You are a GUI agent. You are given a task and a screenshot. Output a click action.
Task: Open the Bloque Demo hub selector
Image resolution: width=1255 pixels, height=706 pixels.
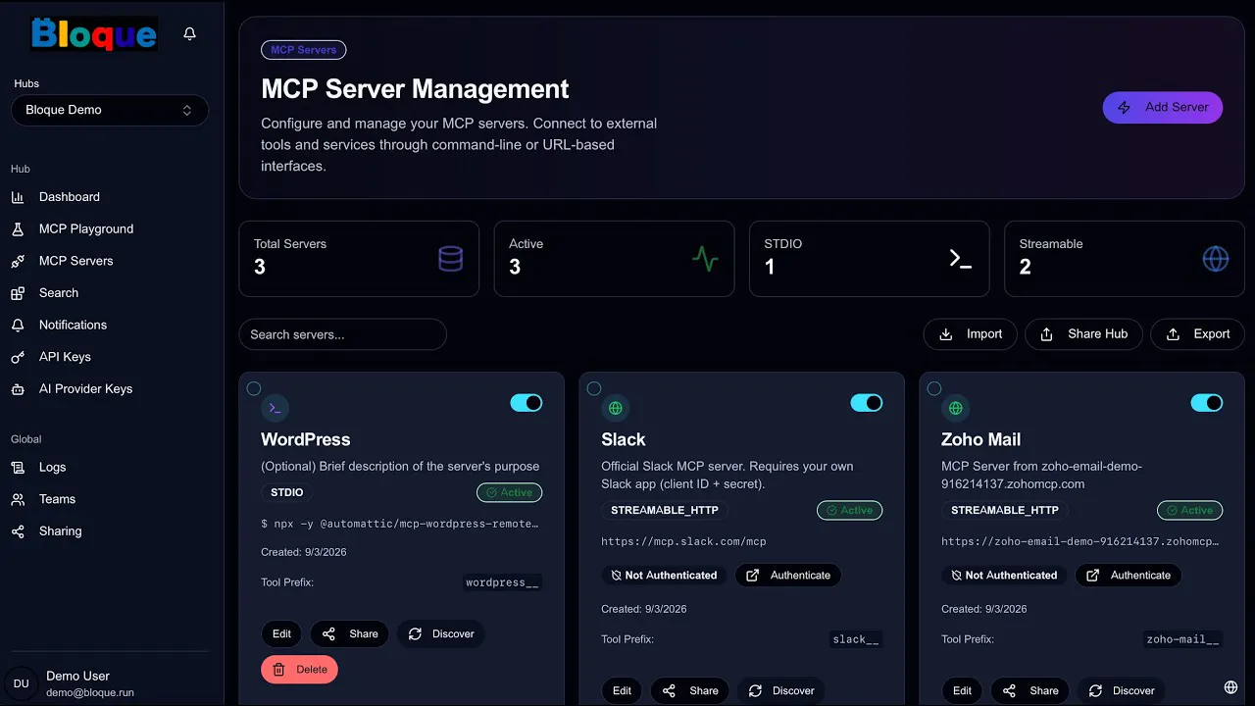point(110,110)
